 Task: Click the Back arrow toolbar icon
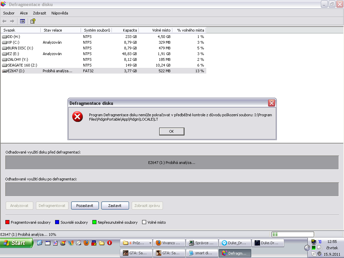pos(4,21)
